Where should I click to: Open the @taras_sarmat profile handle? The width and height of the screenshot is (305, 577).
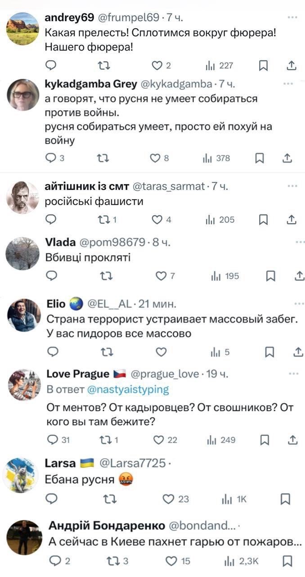click(169, 186)
